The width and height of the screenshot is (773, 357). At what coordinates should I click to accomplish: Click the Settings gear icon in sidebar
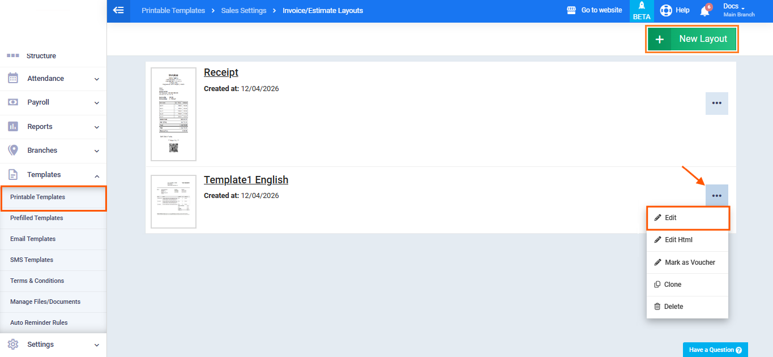coord(13,344)
